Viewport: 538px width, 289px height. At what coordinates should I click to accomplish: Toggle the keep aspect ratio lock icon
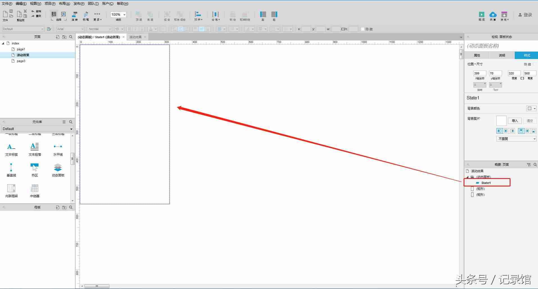(522, 78)
